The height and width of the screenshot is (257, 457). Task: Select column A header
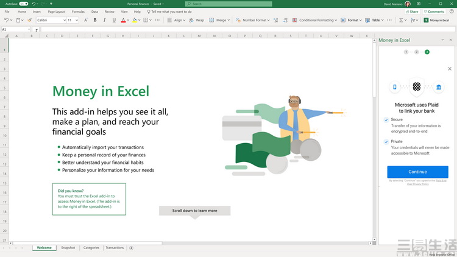point(16,36)
